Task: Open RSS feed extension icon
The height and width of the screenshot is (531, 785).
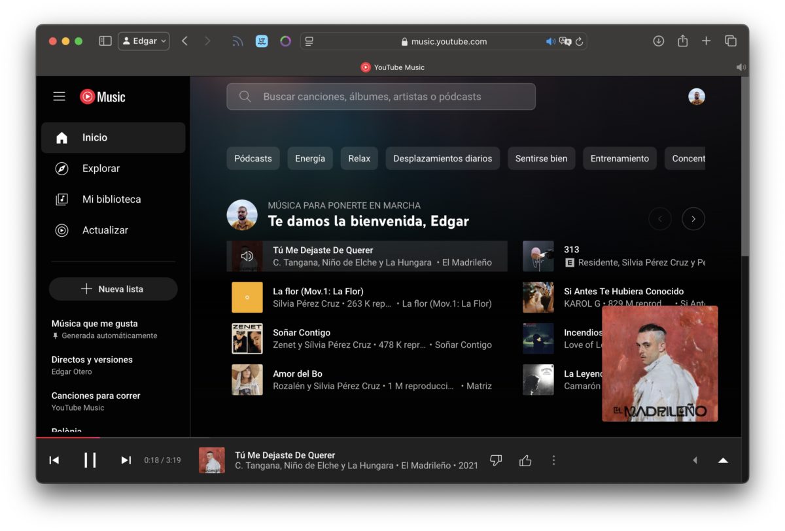Action: [237, 41]
